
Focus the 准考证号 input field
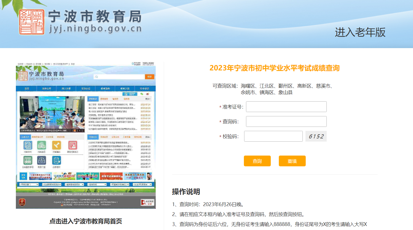coord(286,107)
